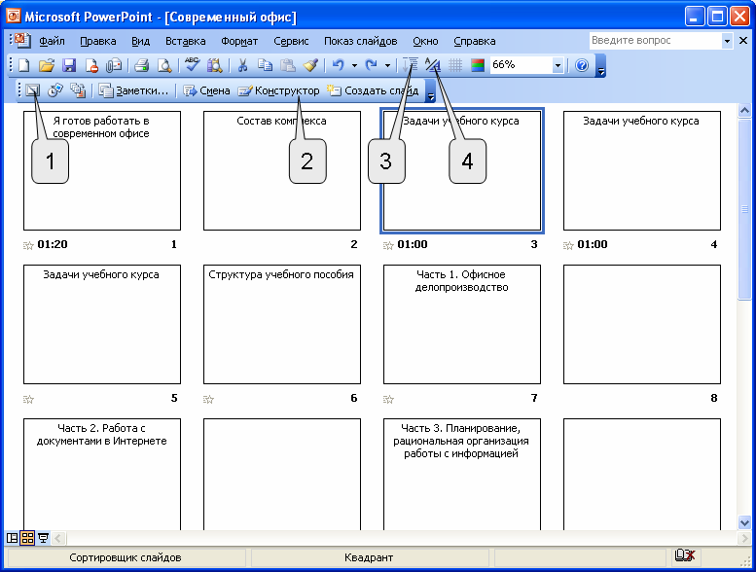Screen dimensions: 756x572
Task: Click the vertical scrollbar down arrow
Action: click(744, 522)
